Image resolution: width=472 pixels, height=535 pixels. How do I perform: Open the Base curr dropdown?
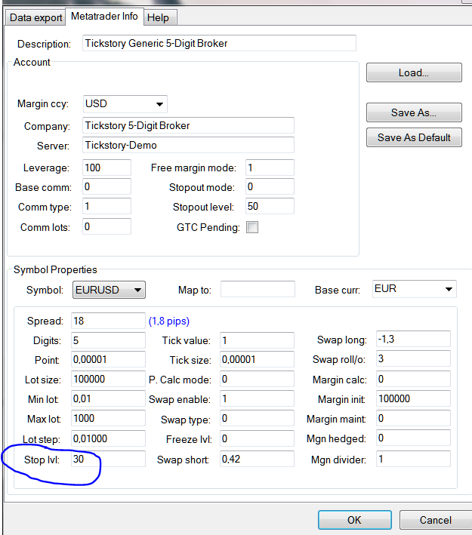click(x=415, y=289)
